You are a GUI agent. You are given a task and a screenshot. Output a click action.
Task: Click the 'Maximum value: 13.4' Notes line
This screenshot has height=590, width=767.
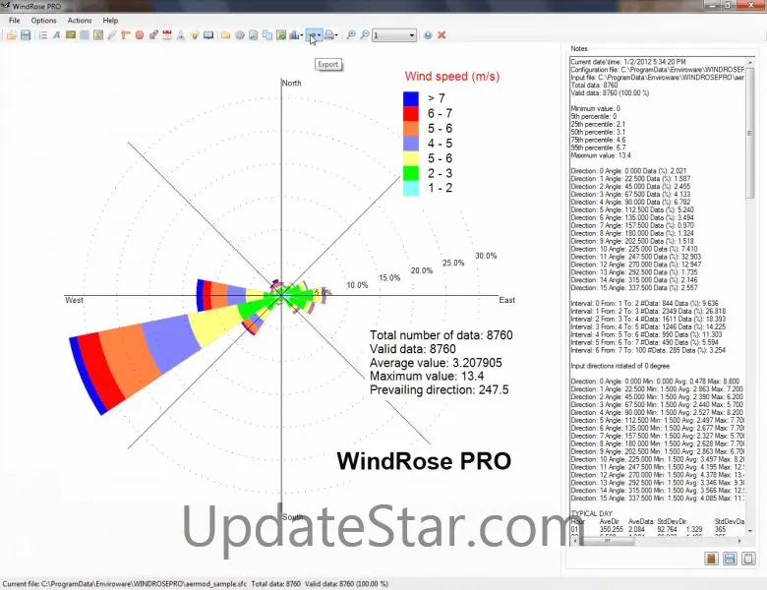point(601,155)
